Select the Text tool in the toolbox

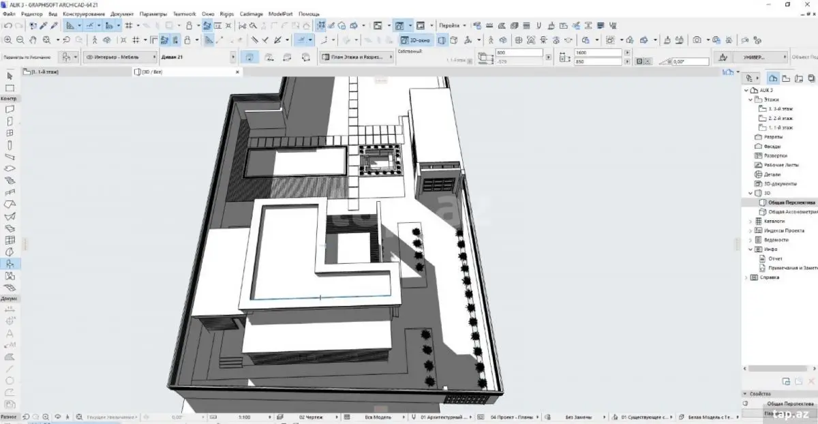10,333
